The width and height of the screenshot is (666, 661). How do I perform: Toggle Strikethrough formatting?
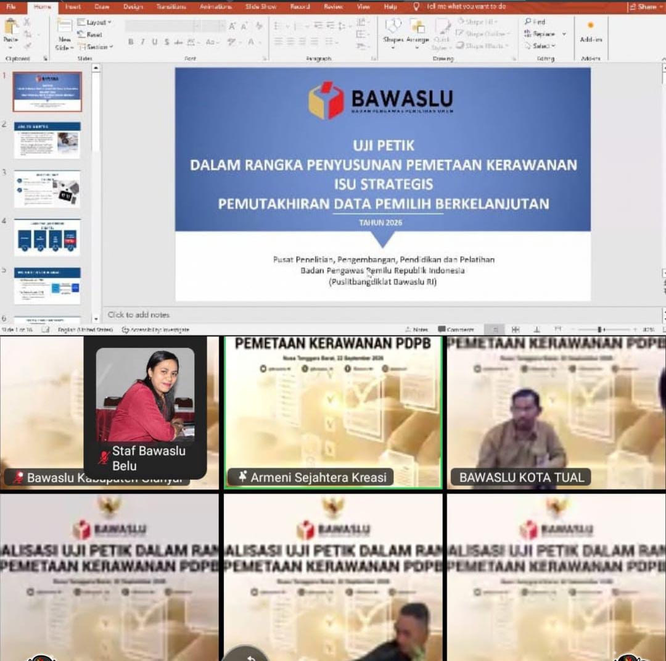tap(178, 41)
